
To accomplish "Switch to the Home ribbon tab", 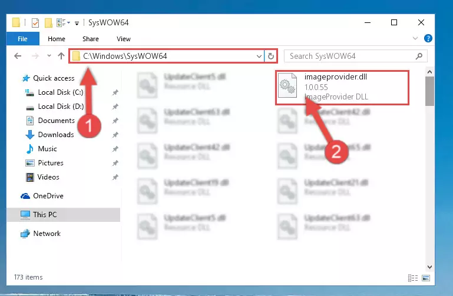I will [57, 39].
